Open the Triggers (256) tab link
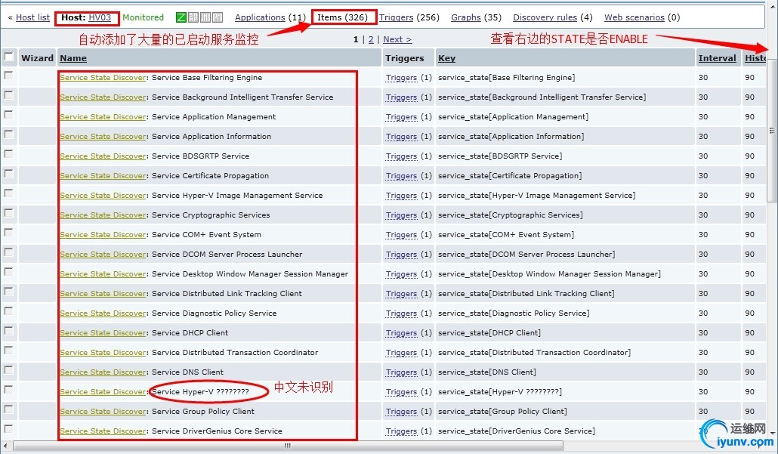 tap(396, 17)
